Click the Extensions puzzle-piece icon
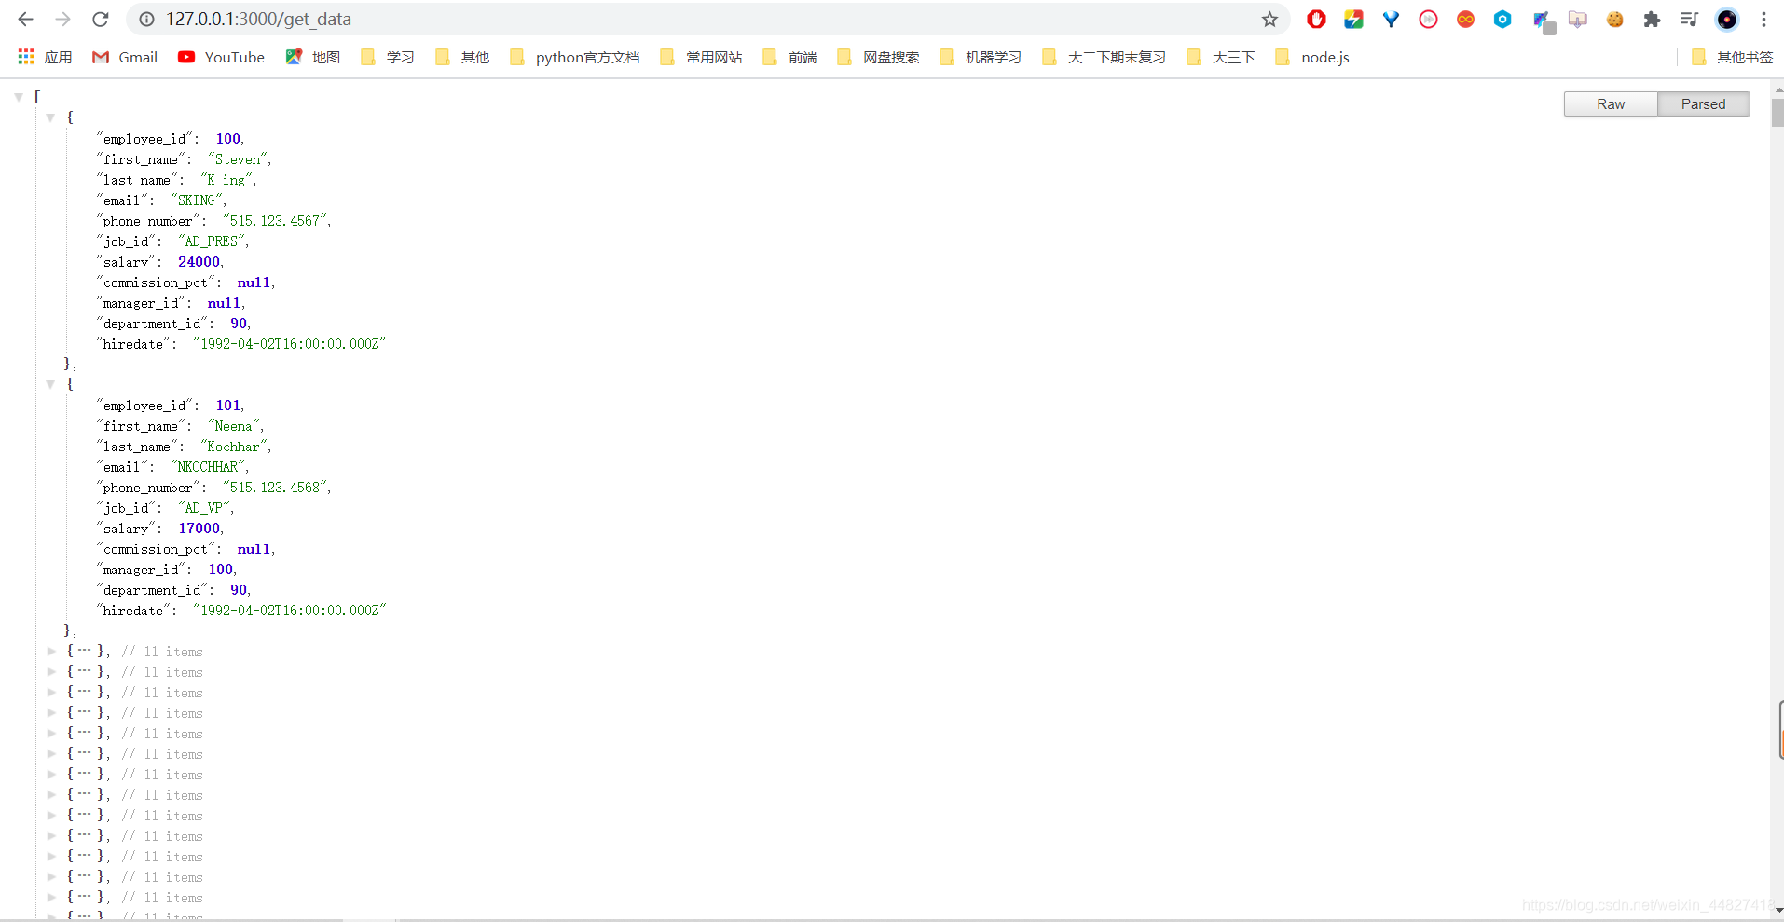The height and width of the screenshot is (922, 1784). coord(1651,19)
